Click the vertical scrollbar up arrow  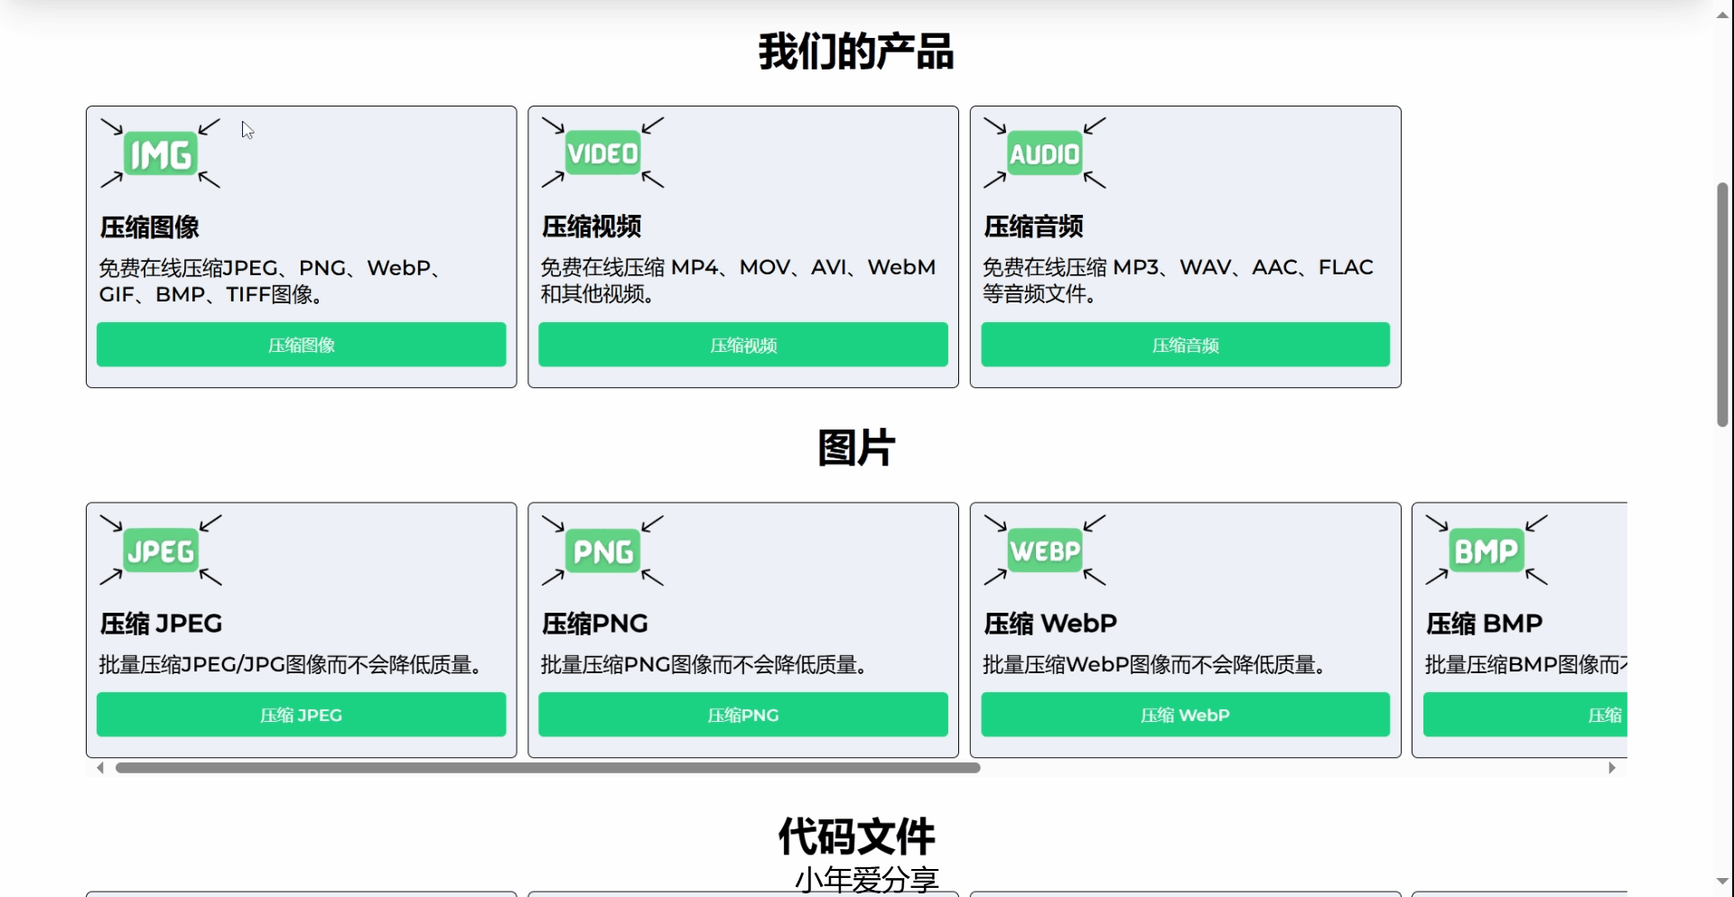pyautogui.click(x=1722, y=14)
